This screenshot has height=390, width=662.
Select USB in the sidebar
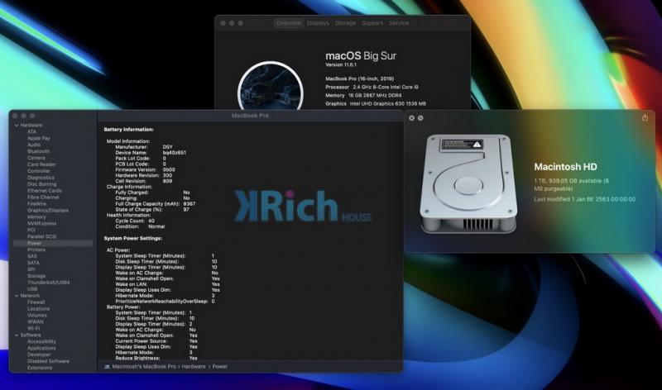[32, 289]
